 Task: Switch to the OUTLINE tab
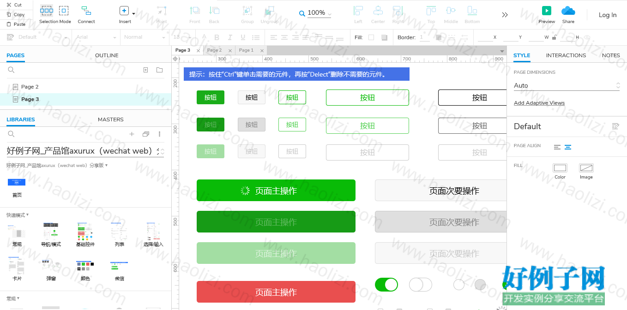click(x=107, y=55)
